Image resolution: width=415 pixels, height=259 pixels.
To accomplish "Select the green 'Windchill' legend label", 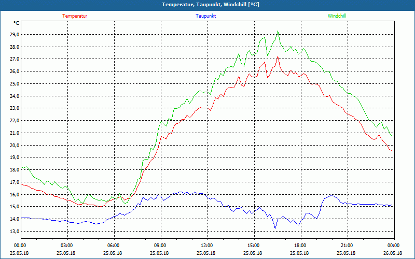I will tap(337, 16).
